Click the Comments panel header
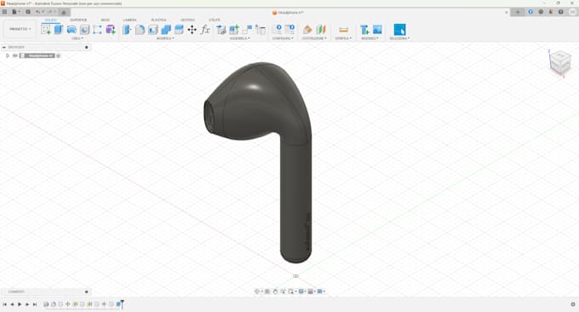 point(45,292)
